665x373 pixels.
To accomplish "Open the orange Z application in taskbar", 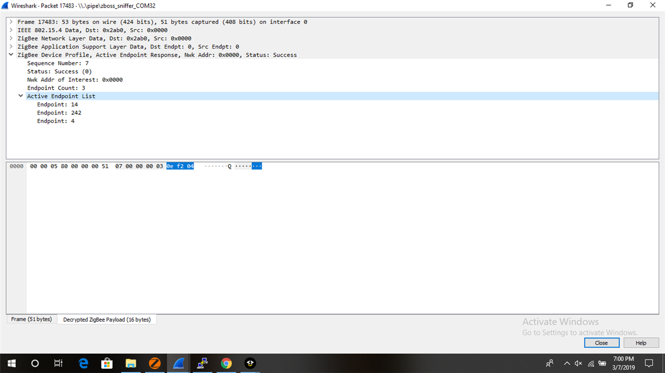I will click(155, 363).
